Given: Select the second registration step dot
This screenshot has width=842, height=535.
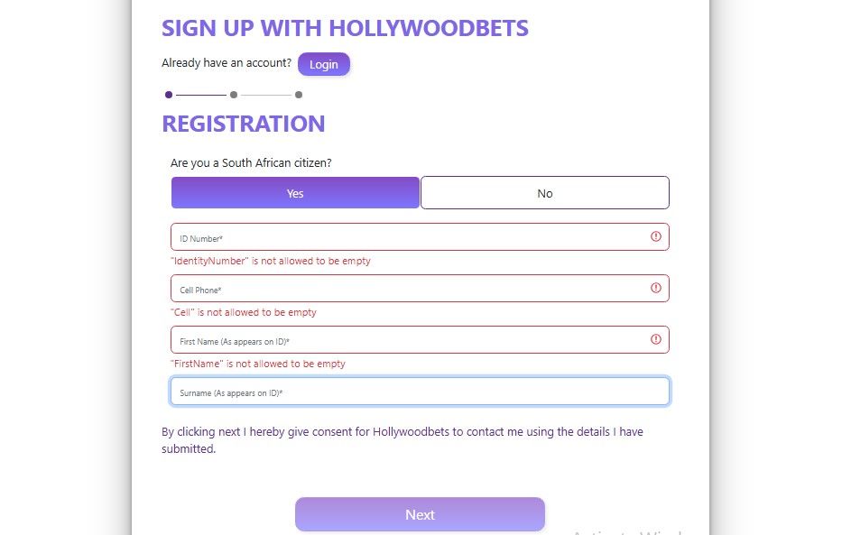Looking at the screenshot, I should click(x=234, y=95).
